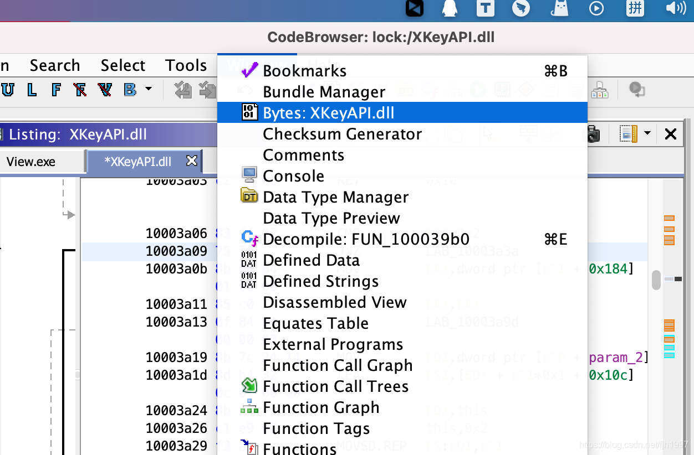Click the circled play icon in menu bar
The height and width of the screenshot is (455, 694).
(596, 8)
